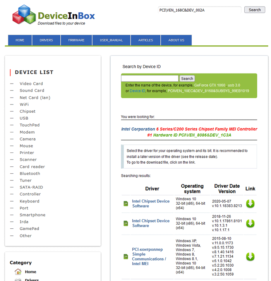This screenshot has height=281, width=271.
Task: Select Card reader in device list
Action: coord(32,167)
